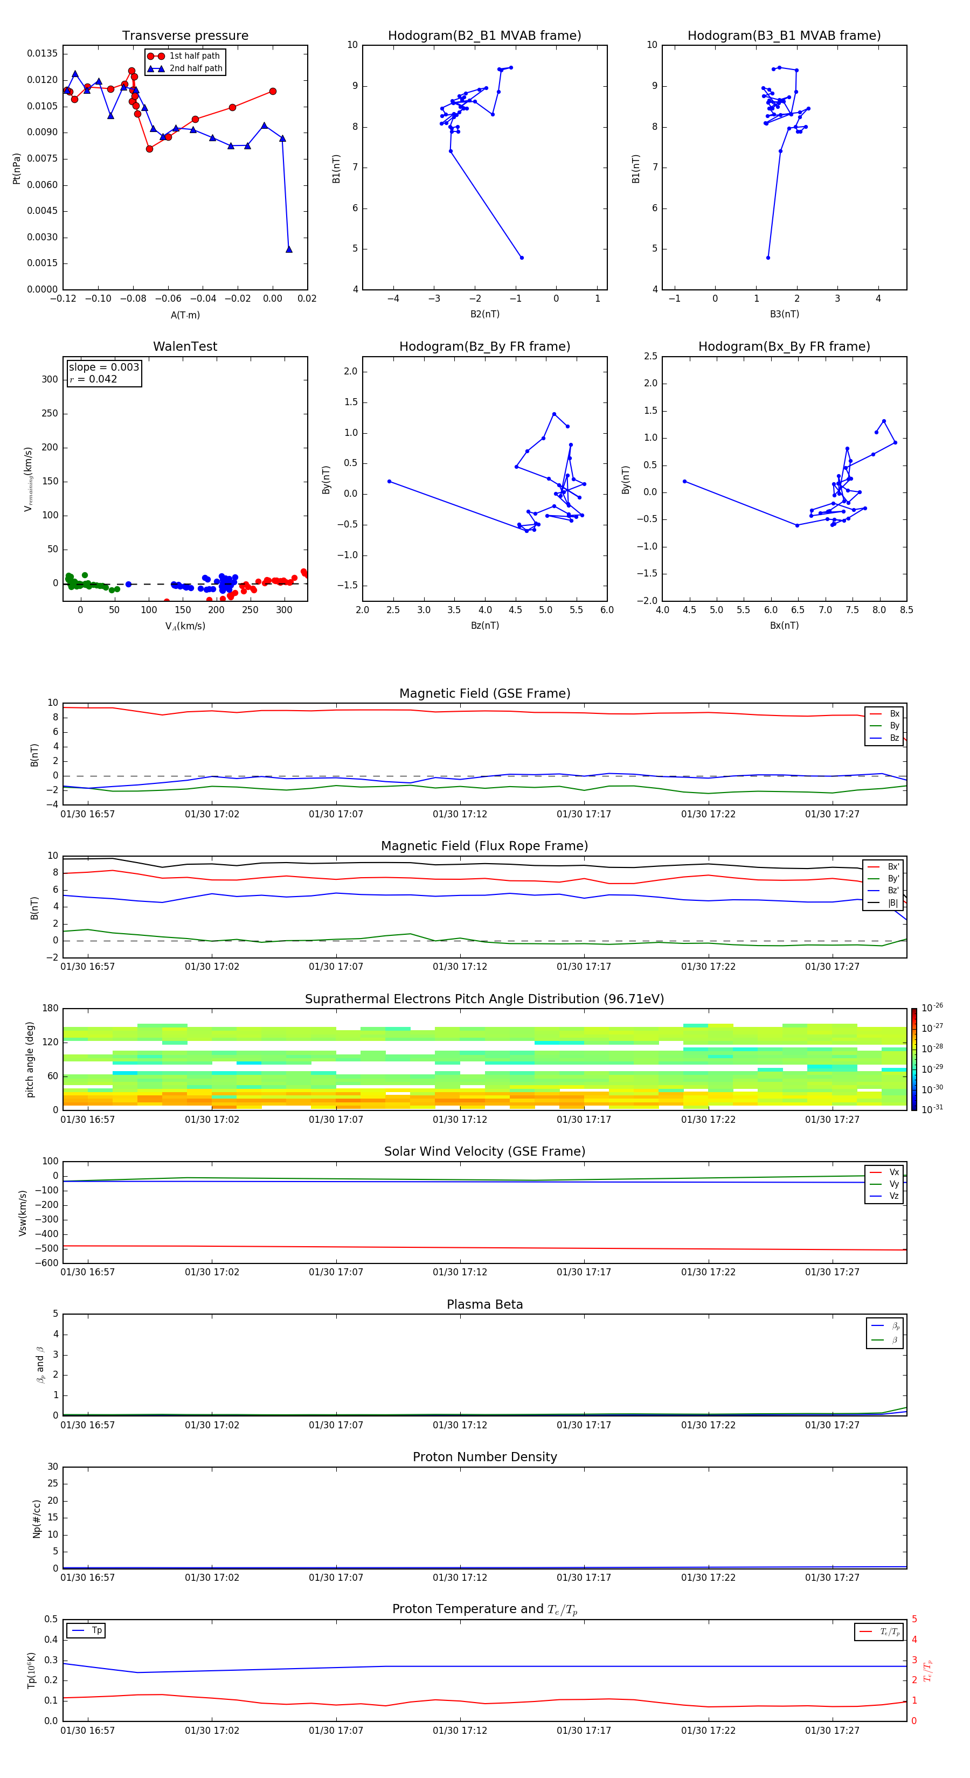The height and width of the screenshot is (1778, 970).
Task: Select the Vy entry in velocity legend
Action: [x=884, y=1184]
